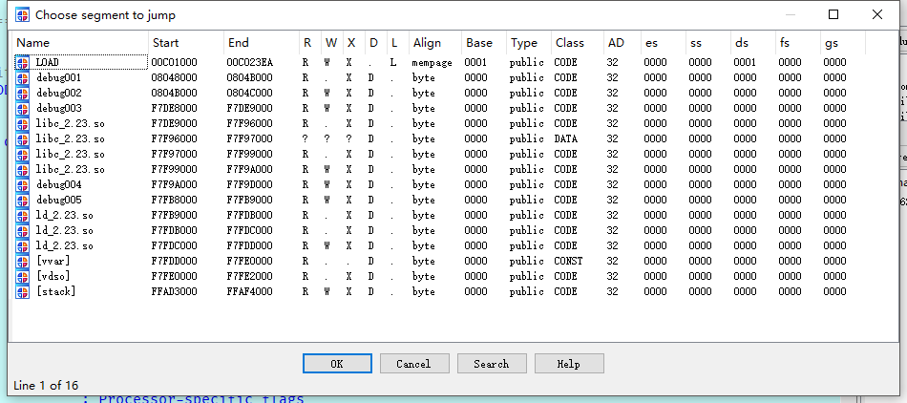Sort by the Class column header
The width and height of the screenshot is (907, 403).
click(576, 43)
